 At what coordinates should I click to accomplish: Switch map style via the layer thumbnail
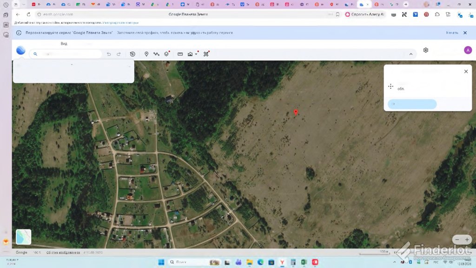pyautogui.click(x=23, y=237)
